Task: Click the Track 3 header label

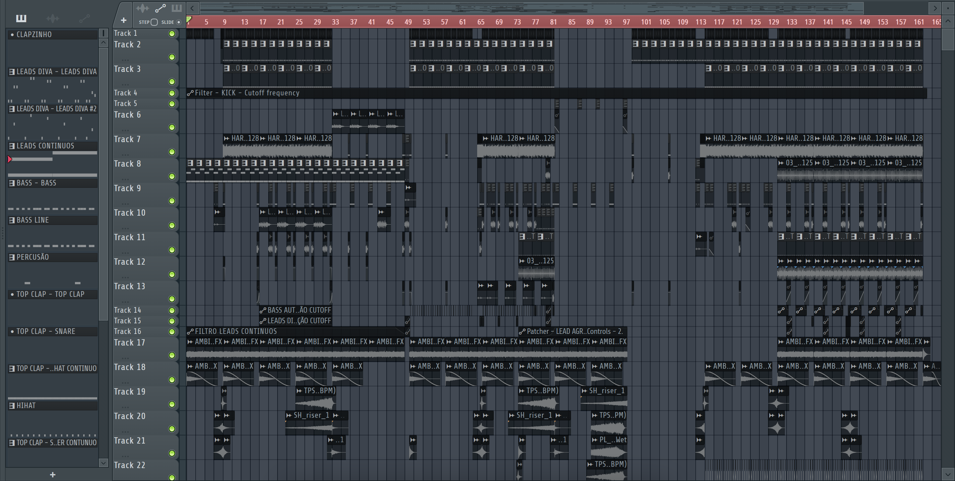Action: click(127, 69)
